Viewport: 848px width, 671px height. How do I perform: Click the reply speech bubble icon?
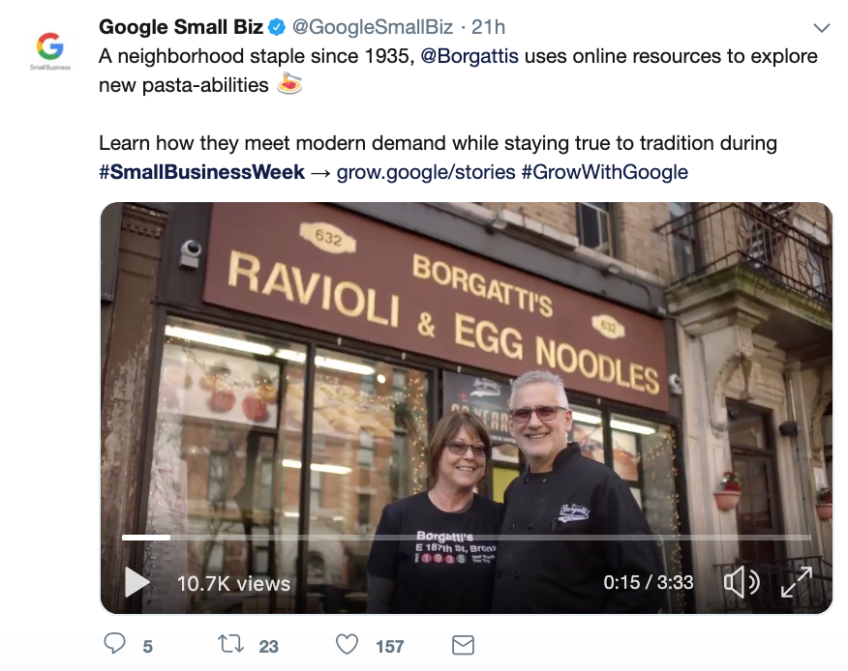pyautogui.click(x=114, y=644)
